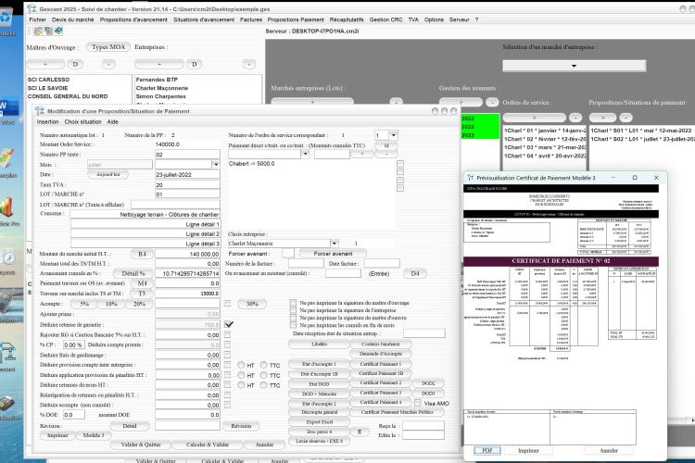Click the Export Excel button

pos(319,422)
